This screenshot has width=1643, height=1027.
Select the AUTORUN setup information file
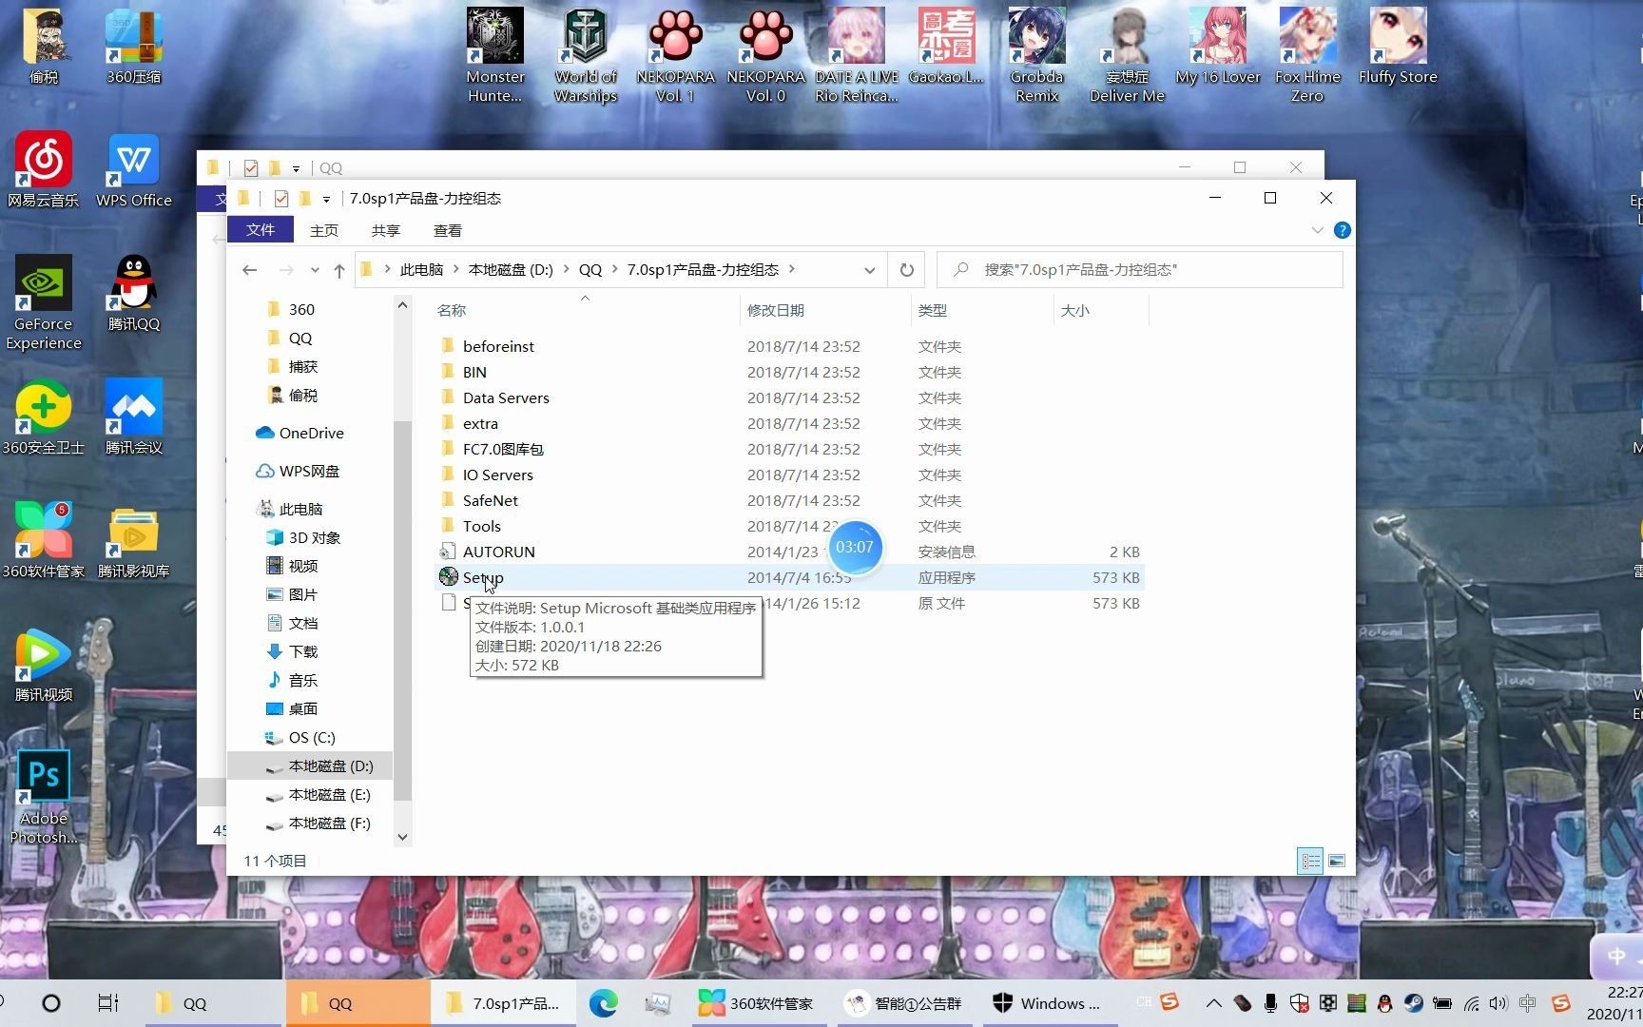point(789,552)
